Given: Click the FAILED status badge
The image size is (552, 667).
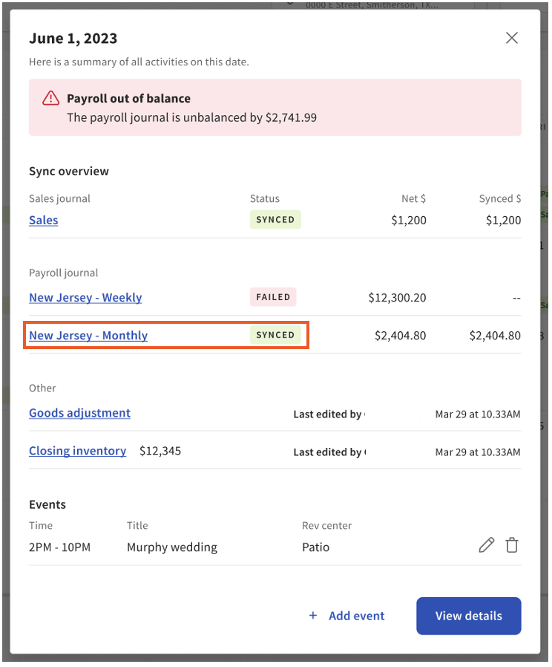Looking at the screenshot, I should pyautogui.click(x=273, y=297).
